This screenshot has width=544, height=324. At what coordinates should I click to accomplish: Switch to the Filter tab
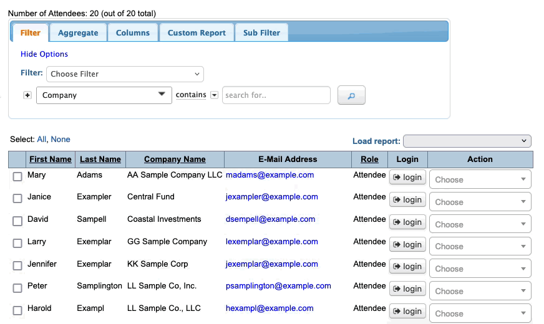pos(31,33)
